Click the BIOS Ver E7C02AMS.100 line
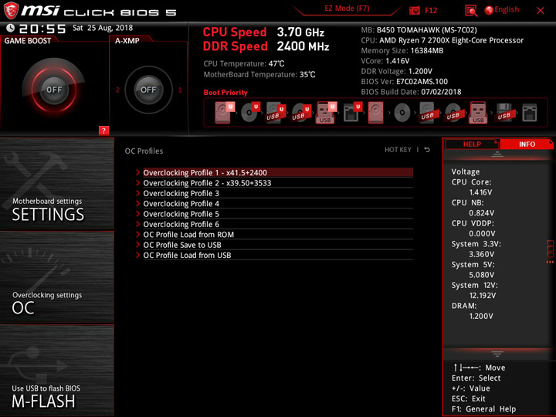This screenshot has width=556, height=417. (x=404, y=82)
